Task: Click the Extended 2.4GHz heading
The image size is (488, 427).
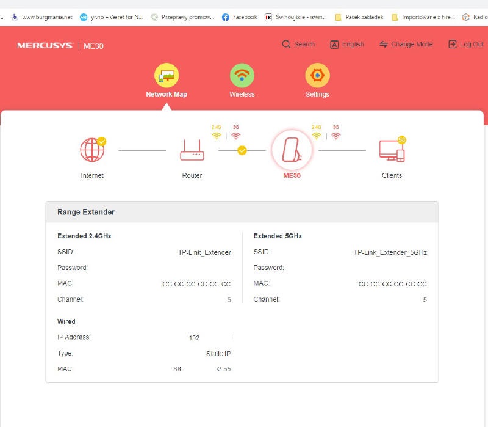Action: [x=84, y=236]
